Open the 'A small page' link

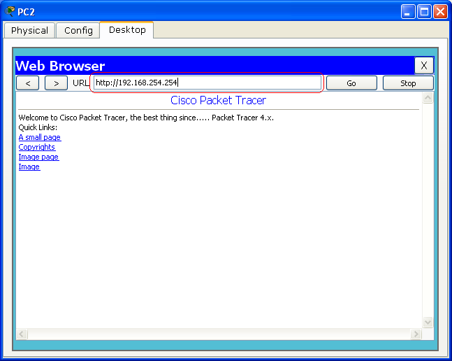tap(40, 137)
